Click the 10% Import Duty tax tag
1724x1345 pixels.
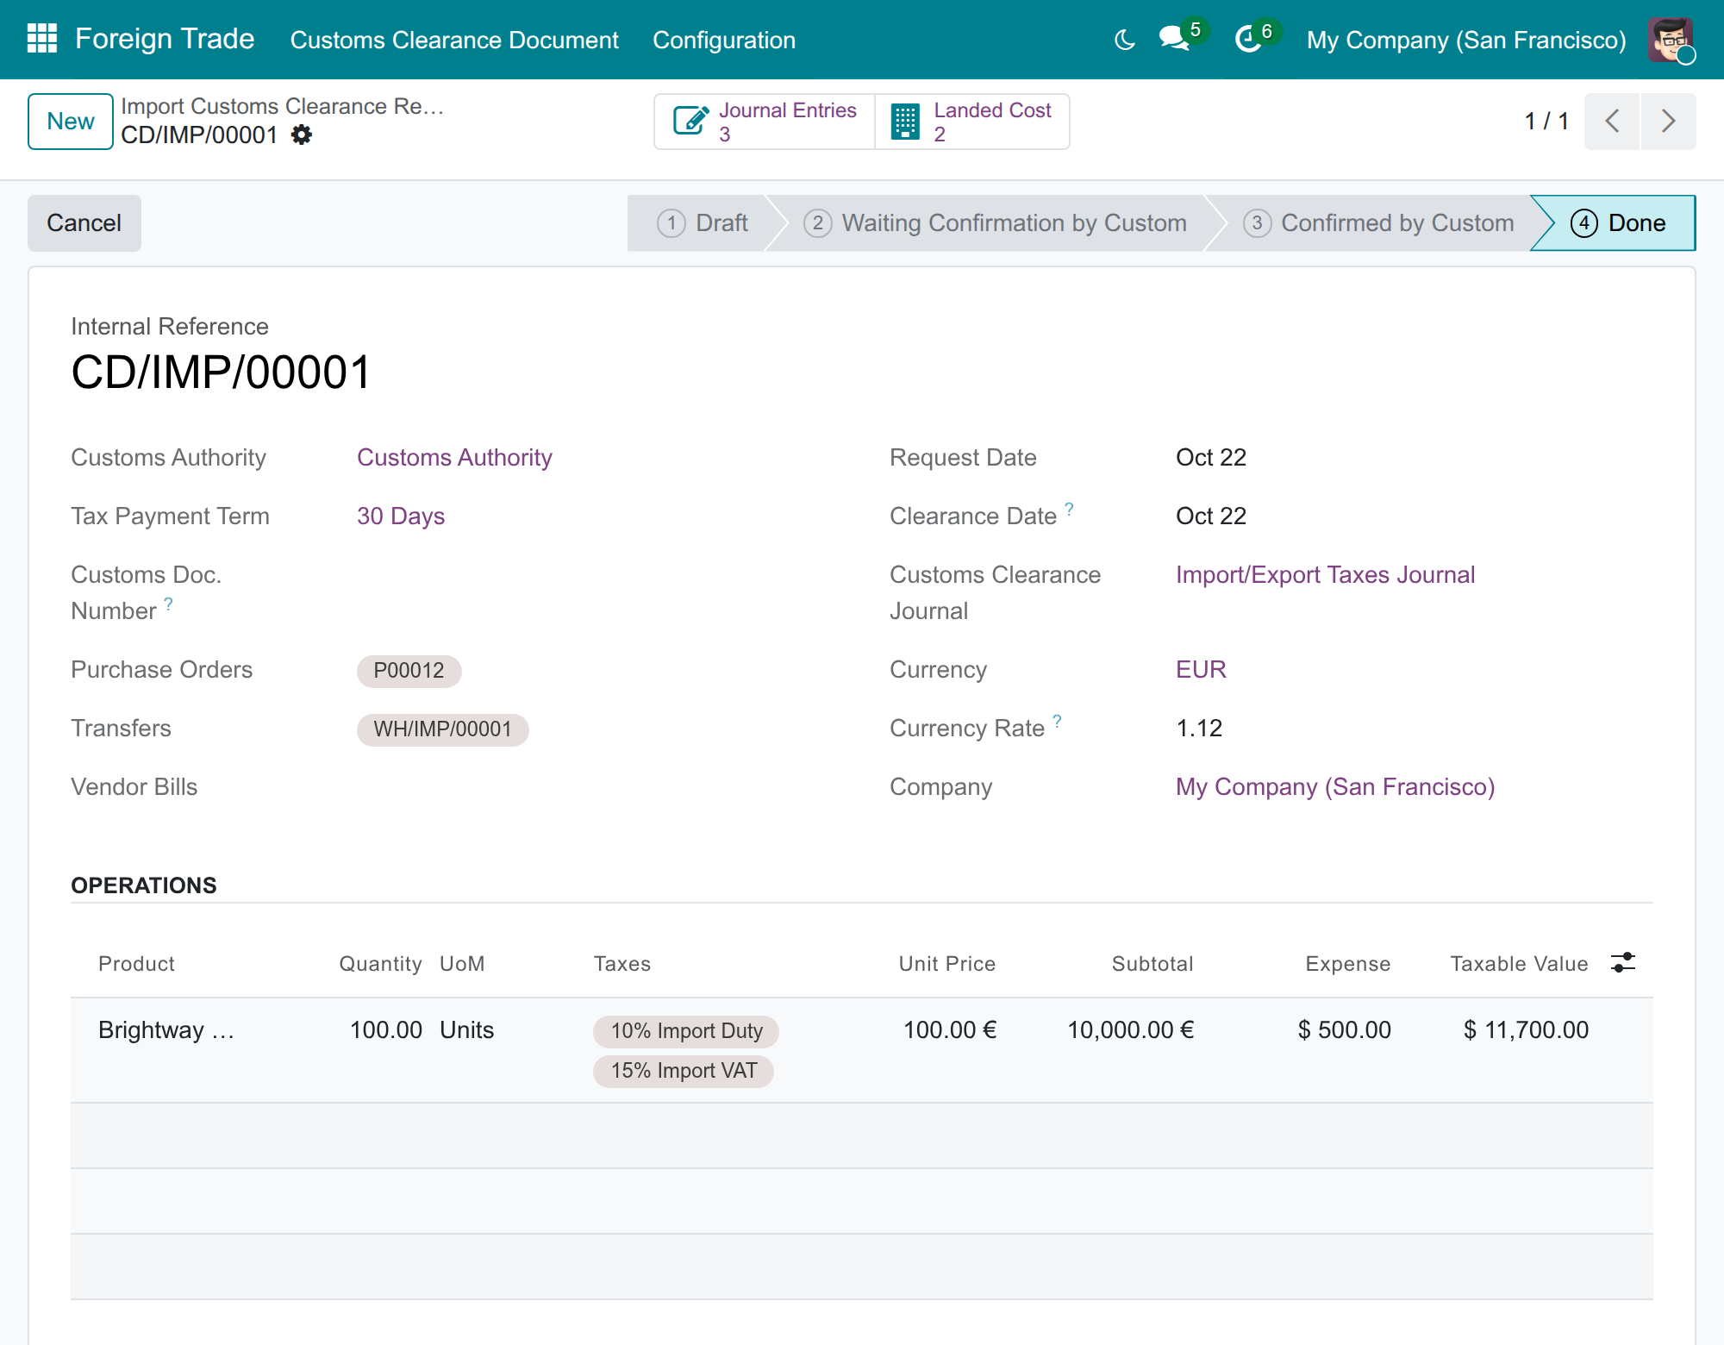coord(686,1031)
